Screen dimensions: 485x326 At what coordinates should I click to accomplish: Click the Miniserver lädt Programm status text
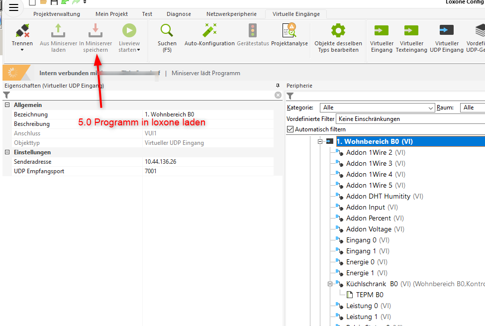point(206,73)
